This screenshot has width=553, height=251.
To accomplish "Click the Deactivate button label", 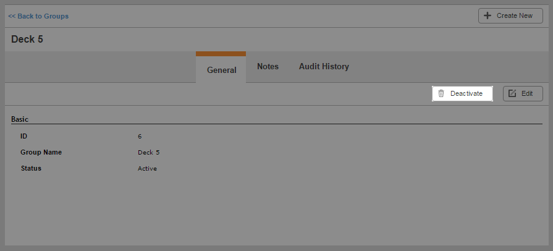I will coord(466,93).
